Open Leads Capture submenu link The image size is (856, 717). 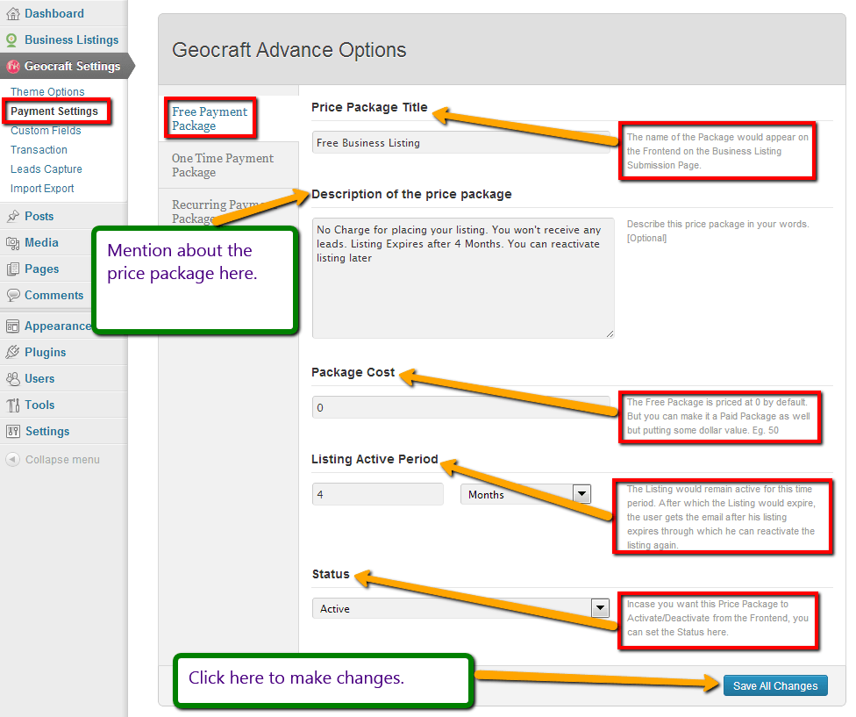pyautogui.click(x=46, y=169)
